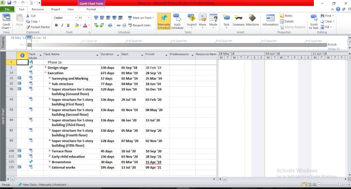Image resolution: width=351 pixels, height=189 pixels.
Task: Insert a new Task
Action: coord(226,21)
